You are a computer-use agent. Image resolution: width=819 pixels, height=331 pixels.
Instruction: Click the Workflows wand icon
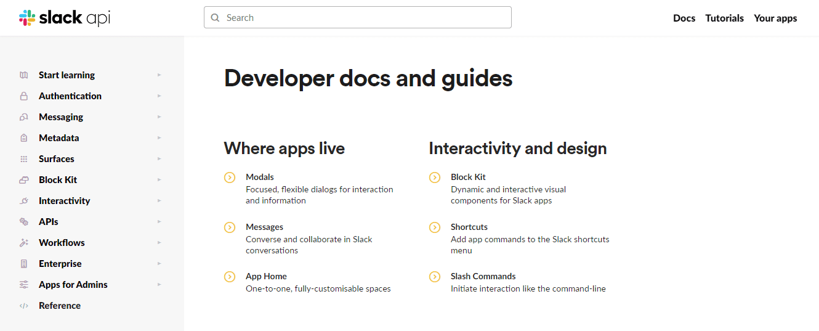(x=24, y=243)
